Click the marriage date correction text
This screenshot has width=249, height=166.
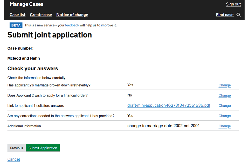point(163,126)
